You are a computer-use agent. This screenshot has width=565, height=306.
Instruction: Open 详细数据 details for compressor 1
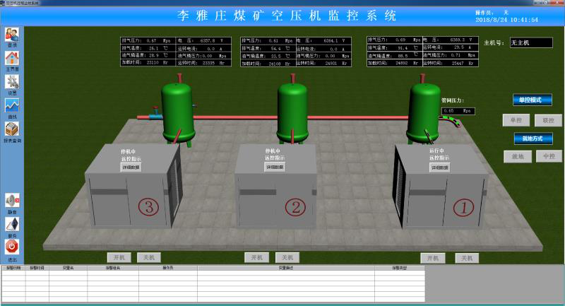pos(441,167)
